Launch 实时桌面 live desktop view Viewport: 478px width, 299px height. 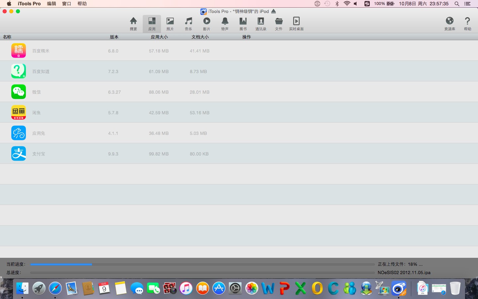pos(296,24)
